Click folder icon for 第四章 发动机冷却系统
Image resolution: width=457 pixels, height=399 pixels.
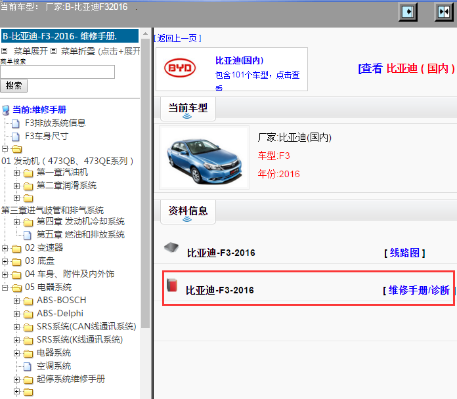[28, 222]
